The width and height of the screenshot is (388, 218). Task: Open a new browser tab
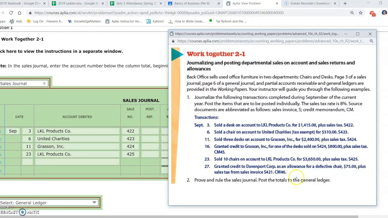[345, 3]
